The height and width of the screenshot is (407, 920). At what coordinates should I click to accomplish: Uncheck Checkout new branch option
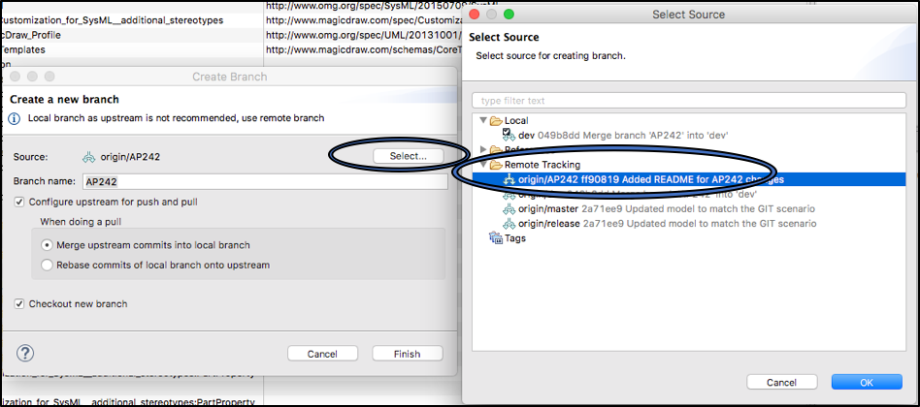click(20, 304)
